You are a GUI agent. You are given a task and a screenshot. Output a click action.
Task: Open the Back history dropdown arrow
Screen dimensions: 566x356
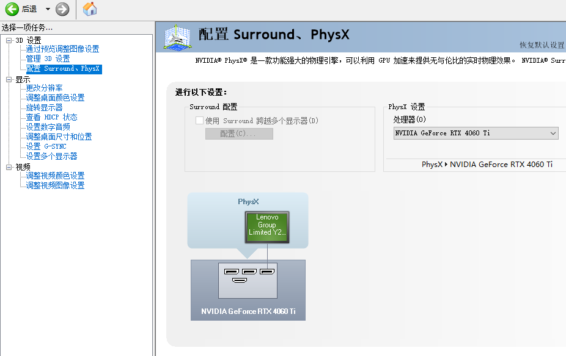(x=48, y=9)
